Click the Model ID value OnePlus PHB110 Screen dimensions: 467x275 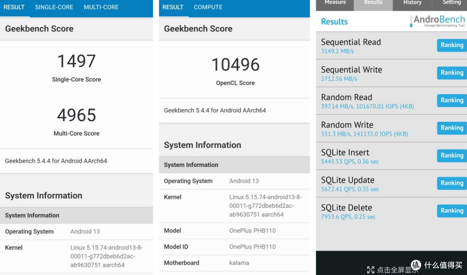(252, 247)
